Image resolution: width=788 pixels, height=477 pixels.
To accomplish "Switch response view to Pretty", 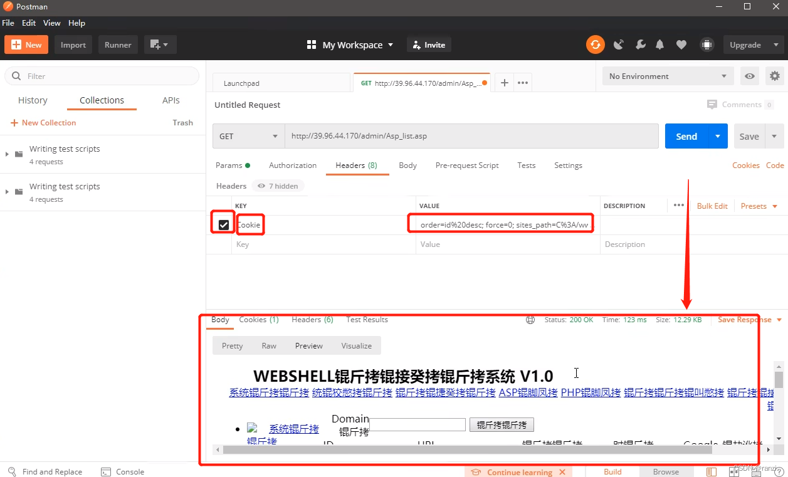I will (x=232, y=345).
